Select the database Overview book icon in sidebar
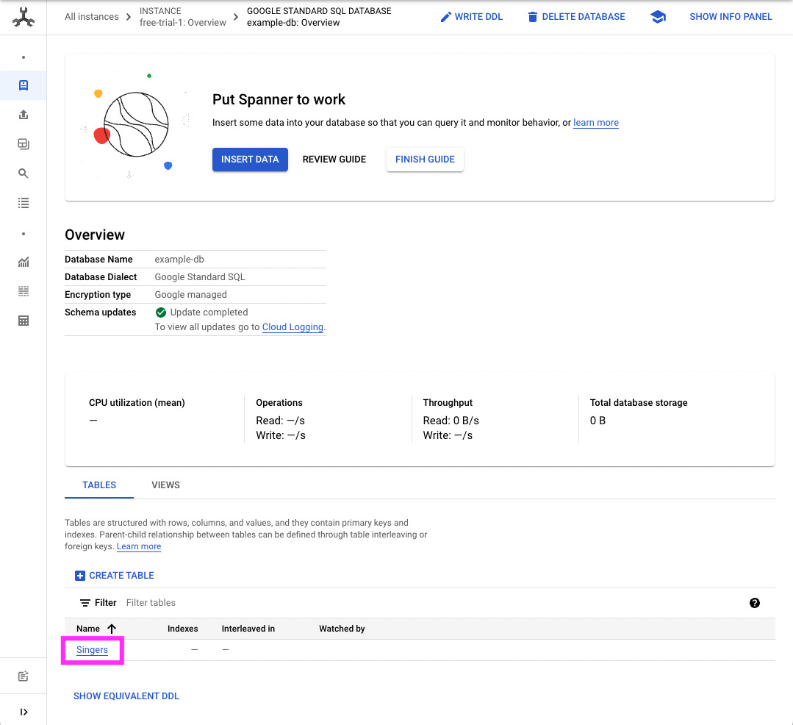Screen dimensions: 793x725 tap(23, 85)
